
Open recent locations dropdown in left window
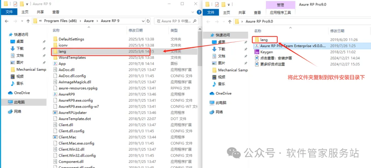(22, 21)
